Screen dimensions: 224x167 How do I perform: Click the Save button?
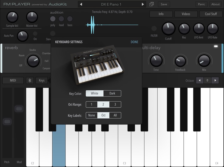click(x=164, y=4)
